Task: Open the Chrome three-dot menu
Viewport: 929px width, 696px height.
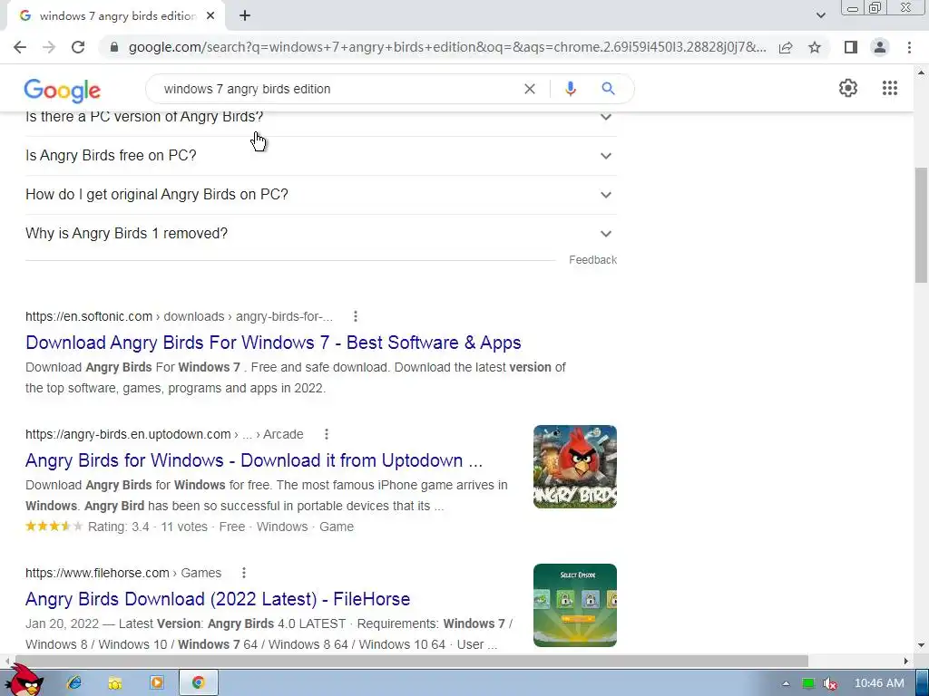Action: (909, 47)
